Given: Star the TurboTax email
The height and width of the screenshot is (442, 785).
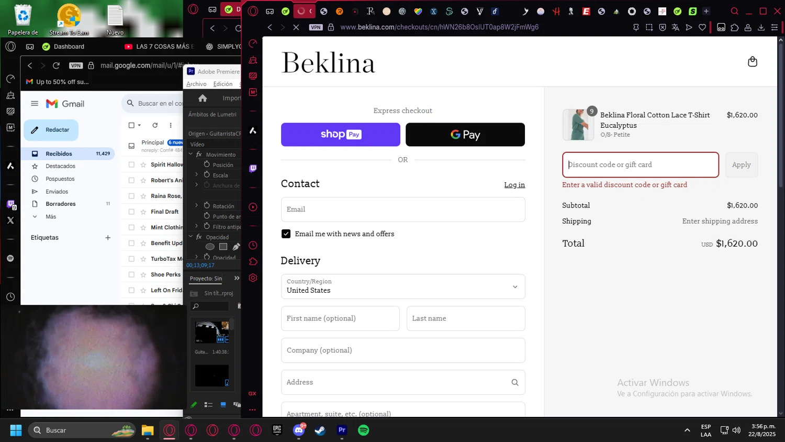Looking at the screenshot, I should click(143, 259).
